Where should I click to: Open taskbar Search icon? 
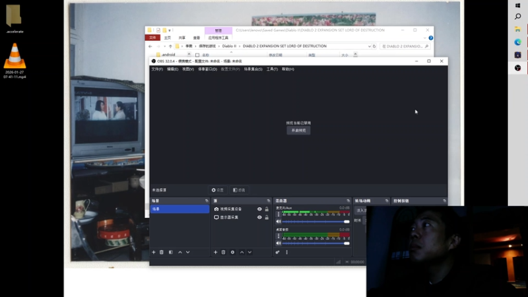[518, 16]
